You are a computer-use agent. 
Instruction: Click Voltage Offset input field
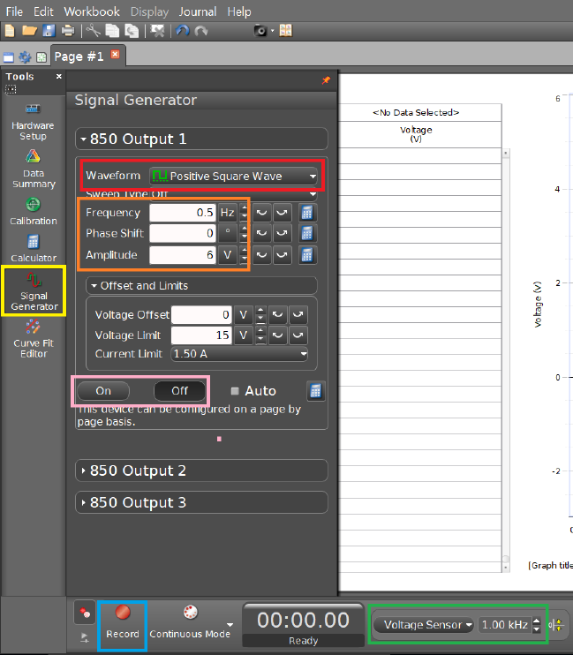point(201,315)
